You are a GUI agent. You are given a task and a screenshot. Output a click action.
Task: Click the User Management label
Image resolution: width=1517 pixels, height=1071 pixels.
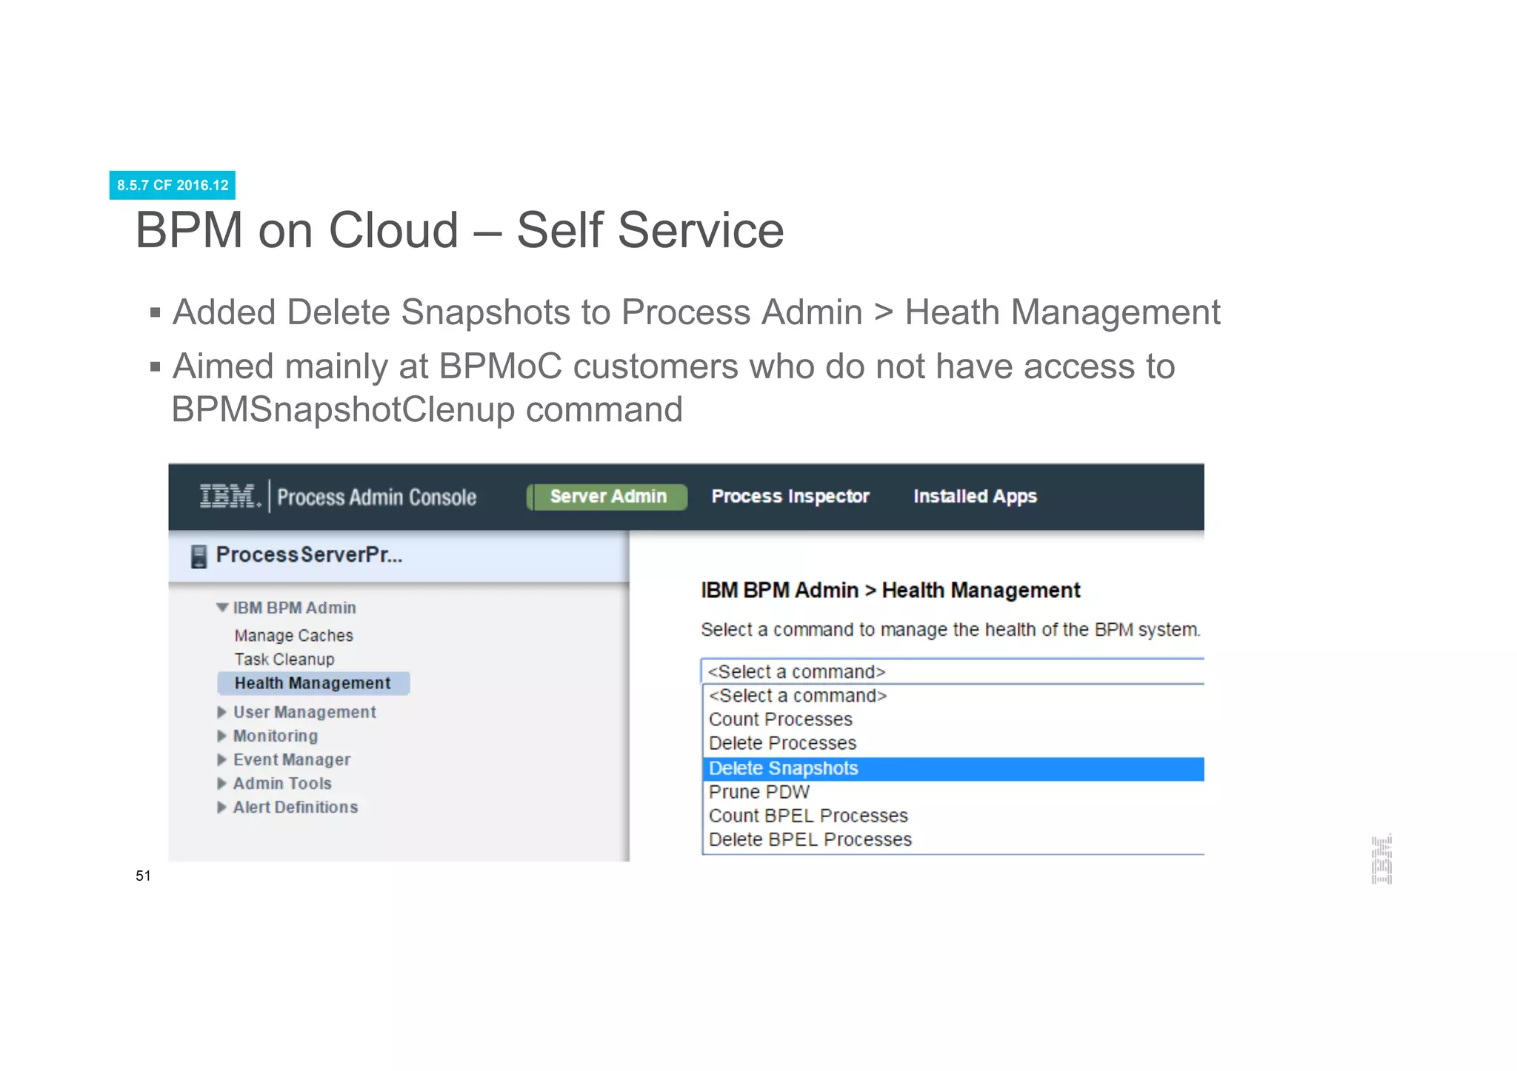point(304,712)
